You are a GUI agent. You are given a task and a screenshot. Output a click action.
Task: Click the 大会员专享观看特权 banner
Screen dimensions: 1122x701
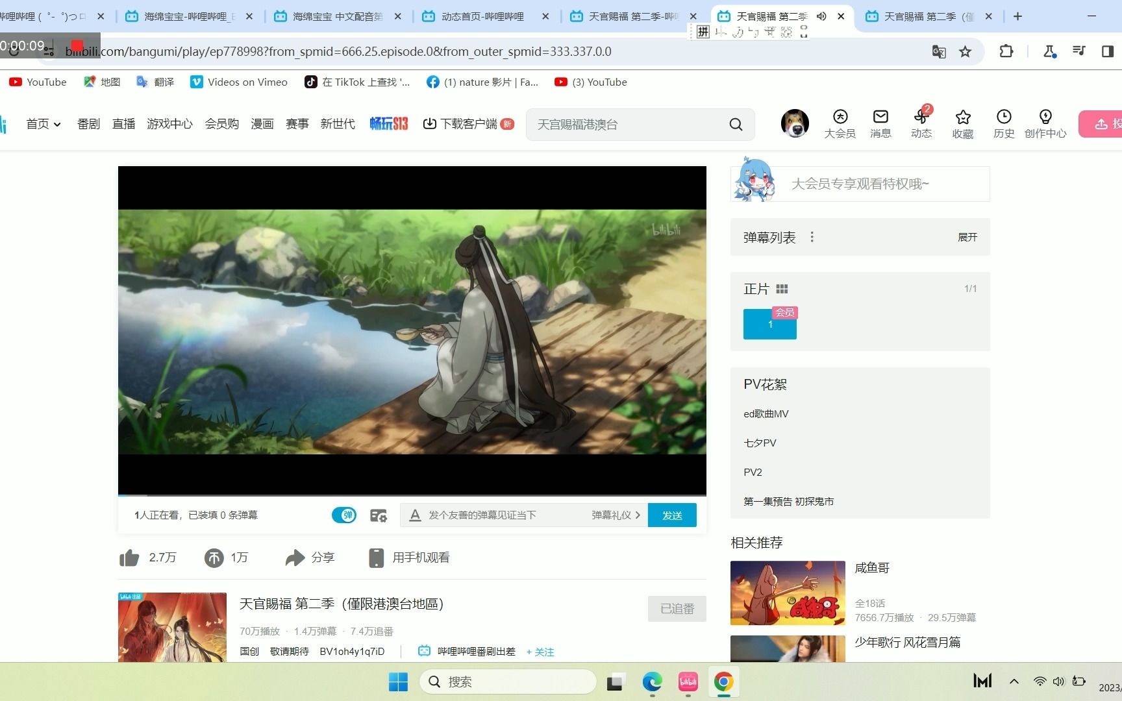coord(860,184)
